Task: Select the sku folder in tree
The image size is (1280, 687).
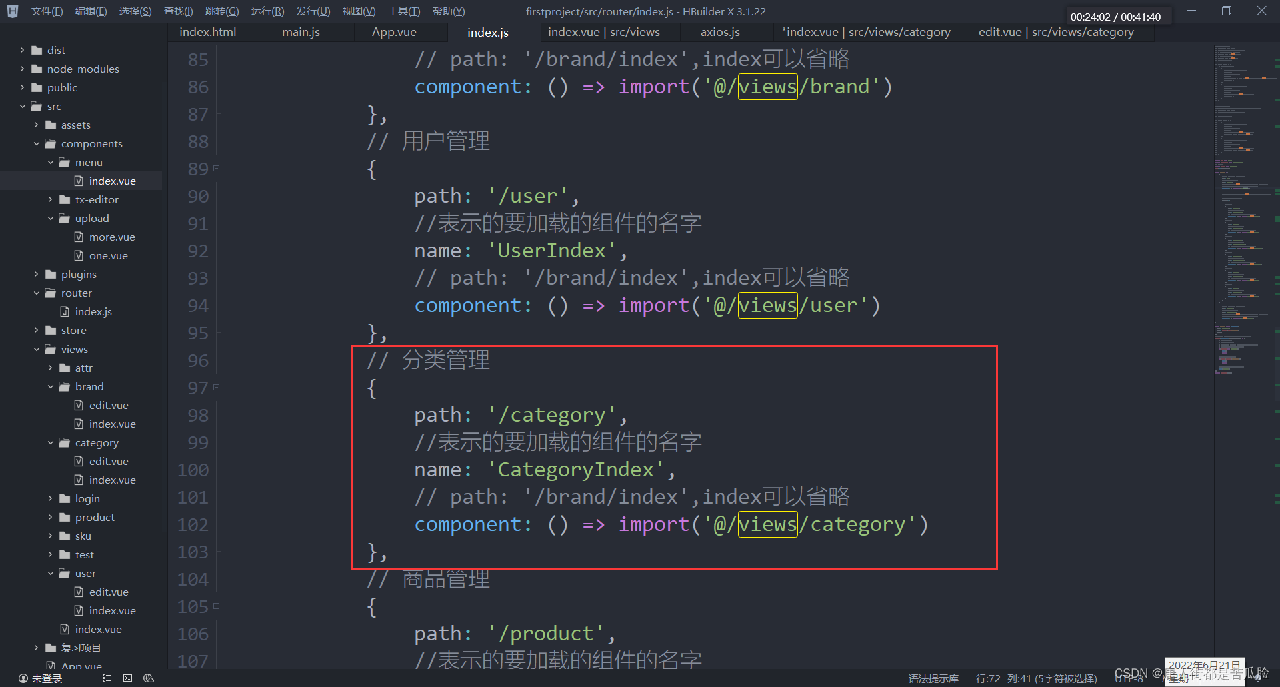Action: (83, 536)
